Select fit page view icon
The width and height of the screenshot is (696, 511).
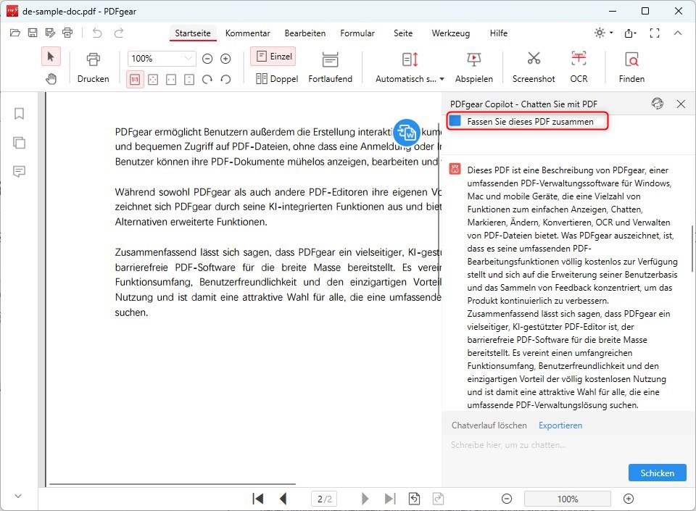[153, 80]
